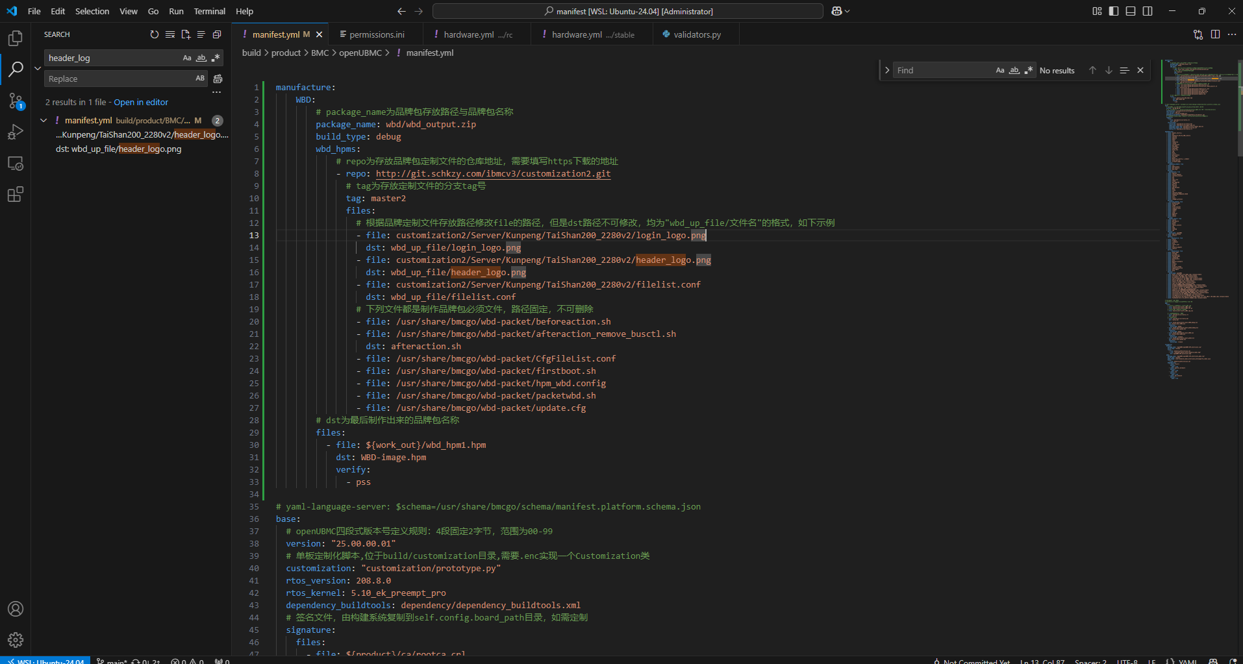Screen dimensions: 1243x664
Task: Open the customization2.git repo URL
Action: click(x=493, y=173)
